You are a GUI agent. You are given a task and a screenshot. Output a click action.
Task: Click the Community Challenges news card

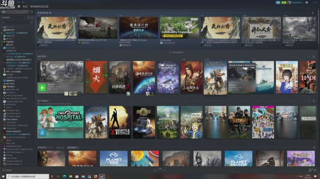(180, 27)
